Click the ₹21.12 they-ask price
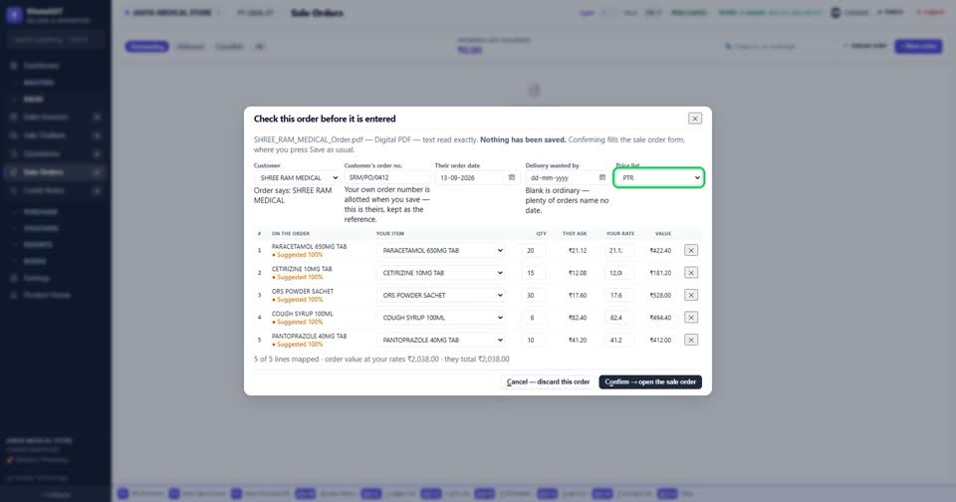 coord(578,251)
